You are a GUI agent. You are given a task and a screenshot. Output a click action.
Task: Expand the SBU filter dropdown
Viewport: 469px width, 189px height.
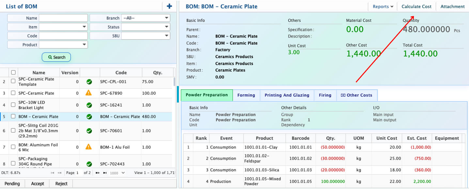pyautogui.click(x=146, y=36)
